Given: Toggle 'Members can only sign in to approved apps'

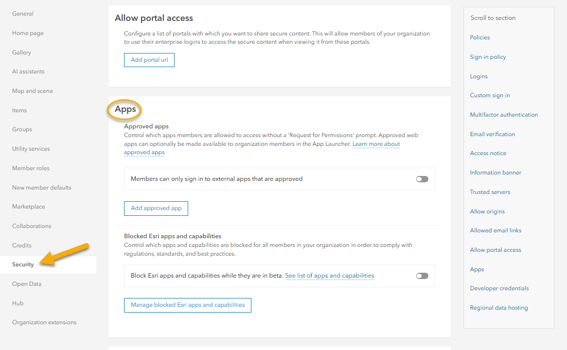Looking at the screenshot, I should pyautogui.click(x=422, y=179).
